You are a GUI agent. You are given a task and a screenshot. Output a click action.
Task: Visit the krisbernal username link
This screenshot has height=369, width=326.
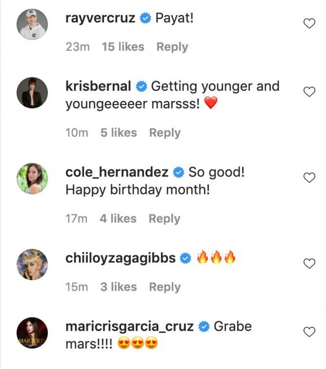coord(98,86)
